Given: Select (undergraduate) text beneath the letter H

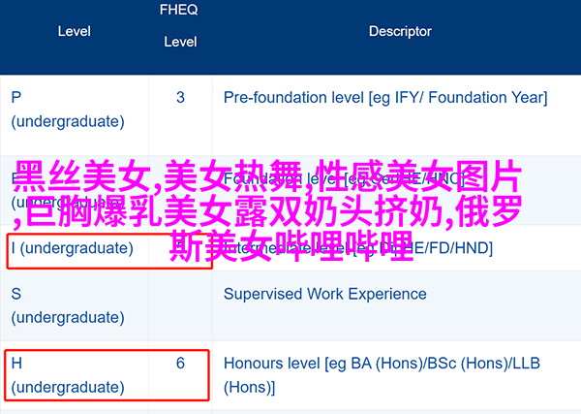Looking at the screenshot, I should coord(68,387).
